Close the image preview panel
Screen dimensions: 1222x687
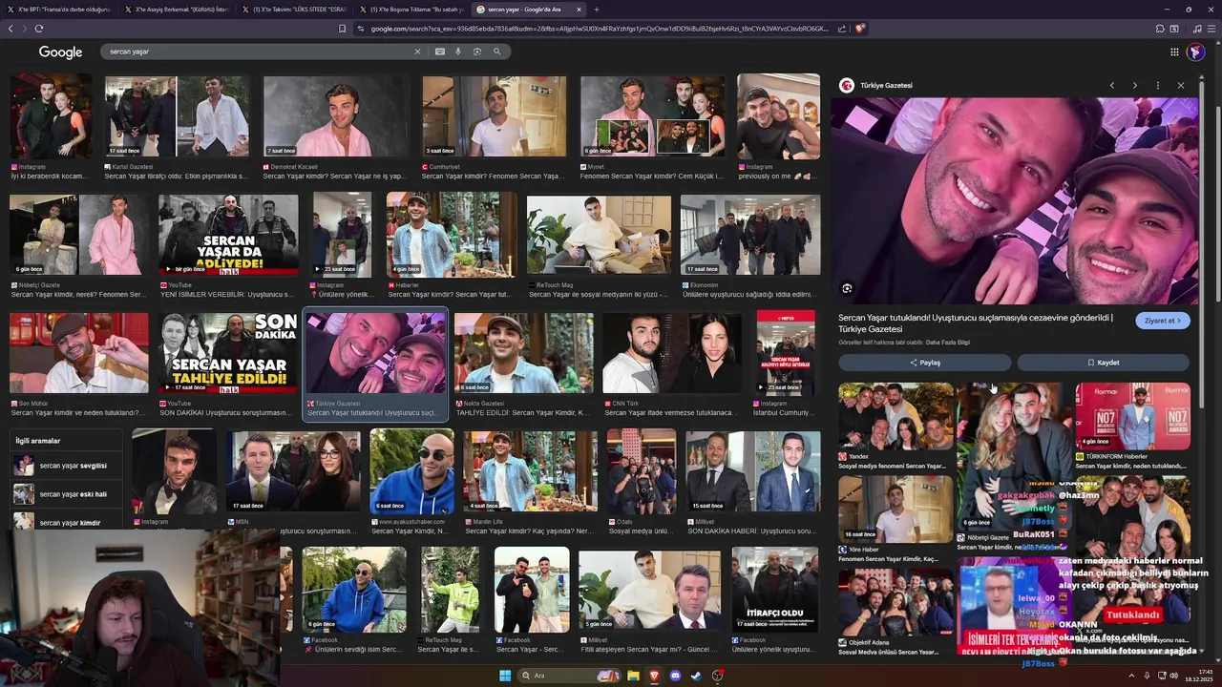[1181, 86]
